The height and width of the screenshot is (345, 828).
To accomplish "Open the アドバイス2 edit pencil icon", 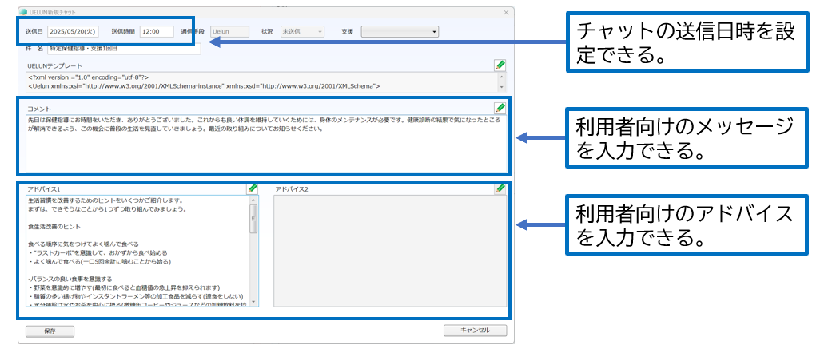I will [x=500, y=189].
